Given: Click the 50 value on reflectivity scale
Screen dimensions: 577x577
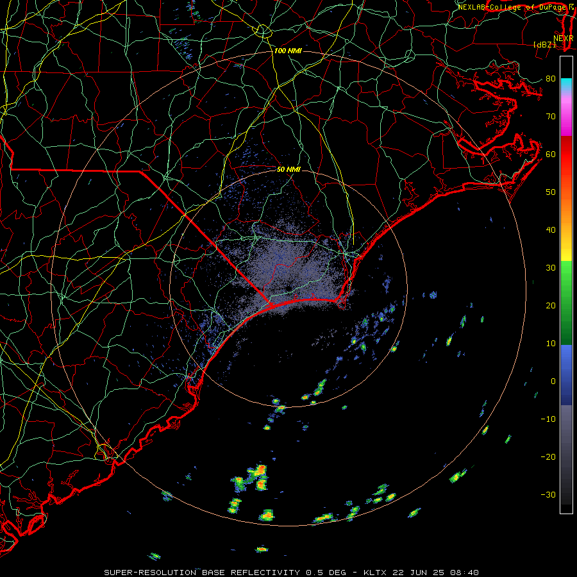Looking at the screenshot, I should (551, 192).
